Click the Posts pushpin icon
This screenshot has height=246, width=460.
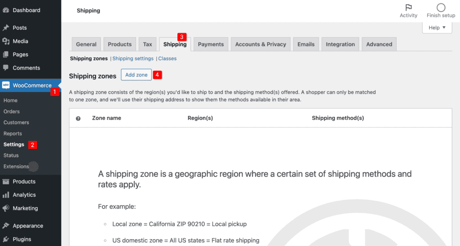coord(6,28)
